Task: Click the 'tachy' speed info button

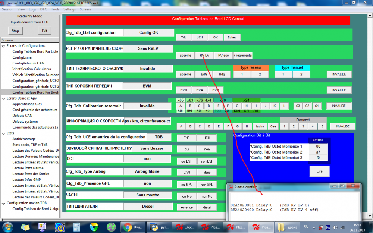Action: coord(260,126)
